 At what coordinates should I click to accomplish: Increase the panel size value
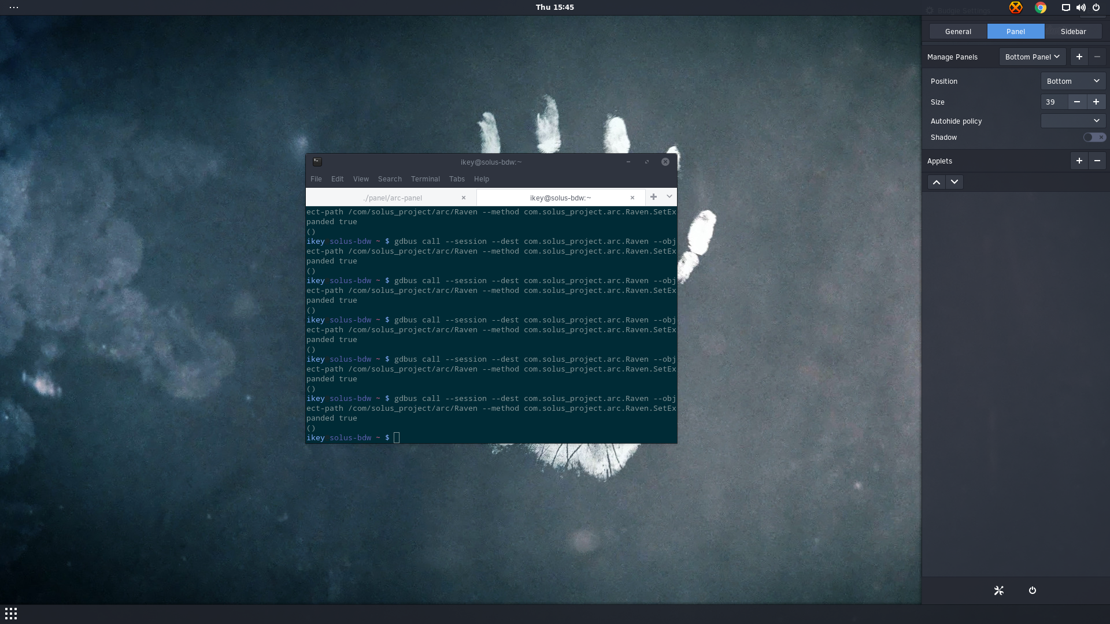(1096, 102)
